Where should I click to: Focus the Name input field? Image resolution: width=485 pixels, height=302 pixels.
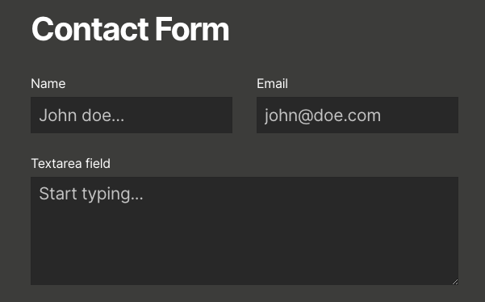pos(132,115)
